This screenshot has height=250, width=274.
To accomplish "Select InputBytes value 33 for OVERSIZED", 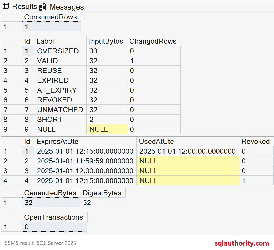I will click(x=107, y=51).
